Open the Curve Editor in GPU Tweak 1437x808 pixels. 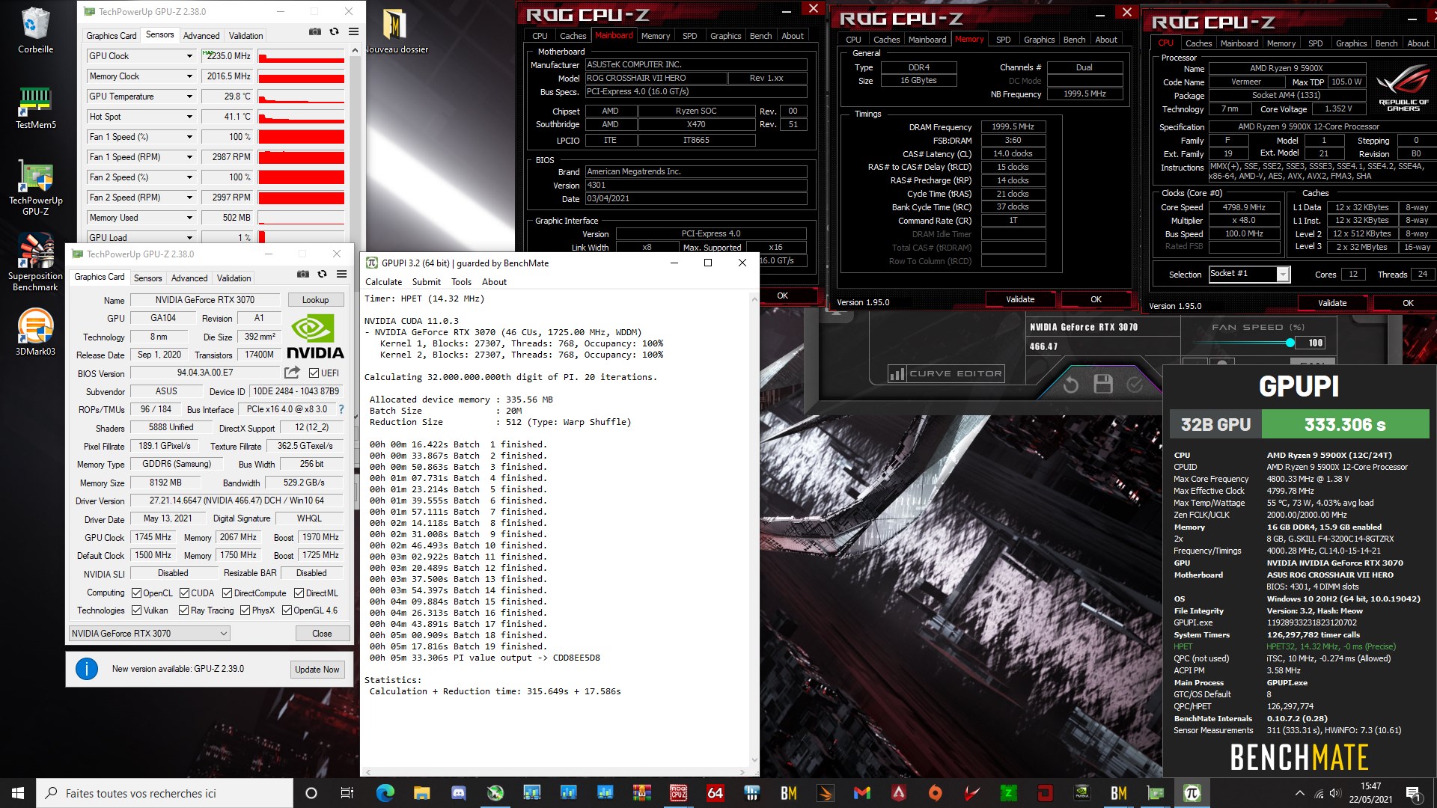click(x=945, y=373)
